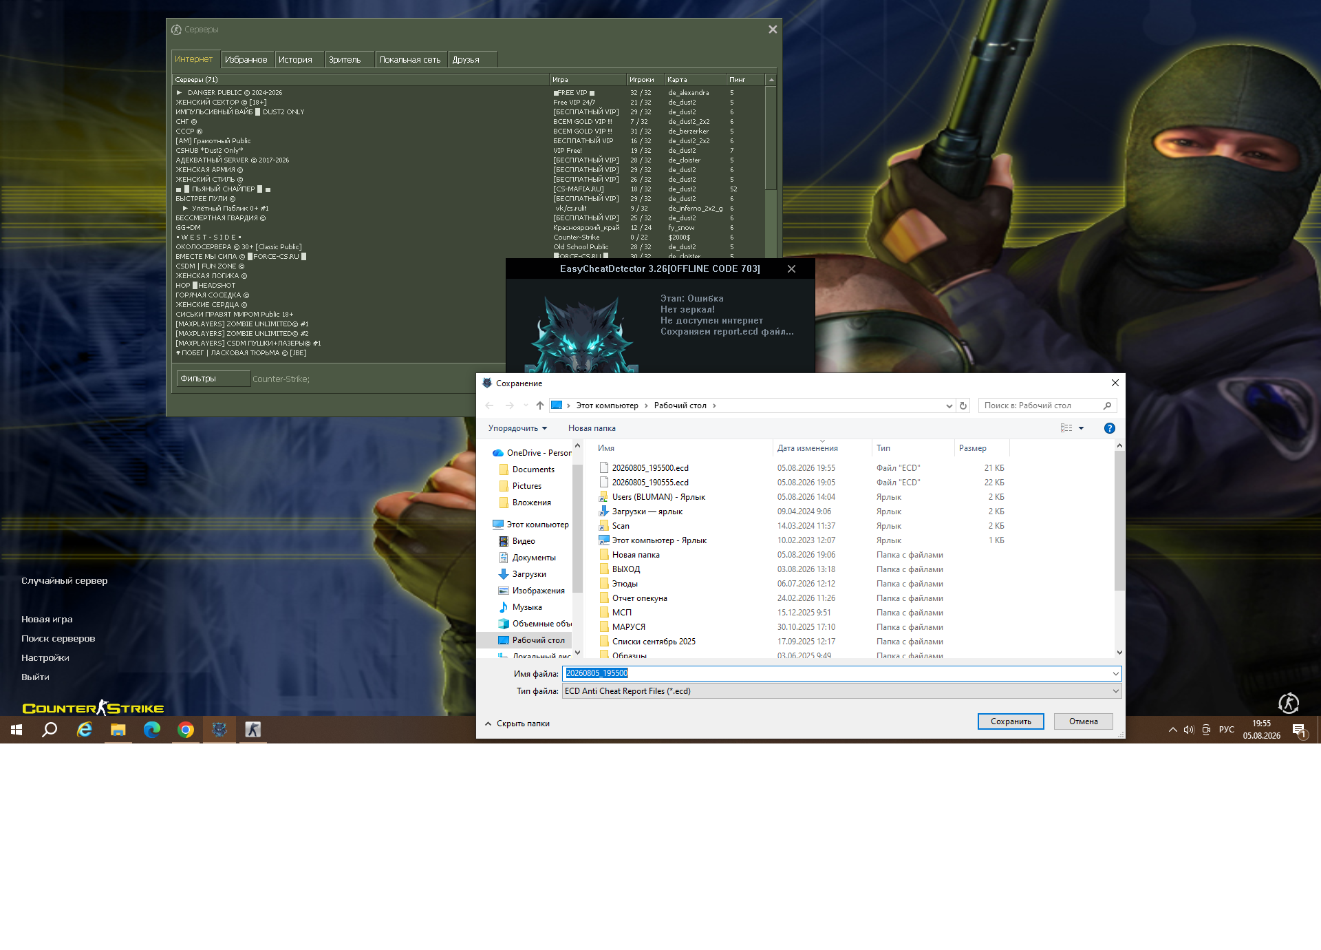The width and height of the screenshot is (1321, 950).
Task: Open taskbar search magnifier
Action: click(50, 730)
